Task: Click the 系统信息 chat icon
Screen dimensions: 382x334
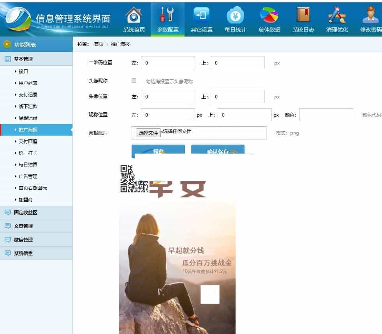Action: [7, 253]
